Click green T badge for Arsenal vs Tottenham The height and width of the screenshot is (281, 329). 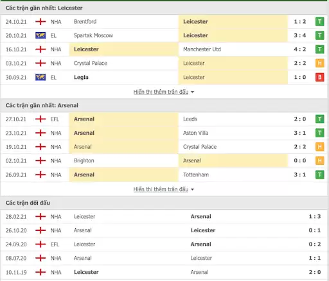click(x=319, y=175)
